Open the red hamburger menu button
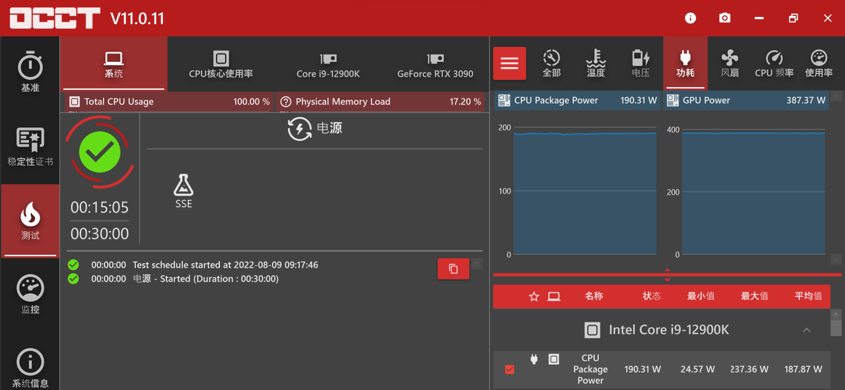 [509, 63]
